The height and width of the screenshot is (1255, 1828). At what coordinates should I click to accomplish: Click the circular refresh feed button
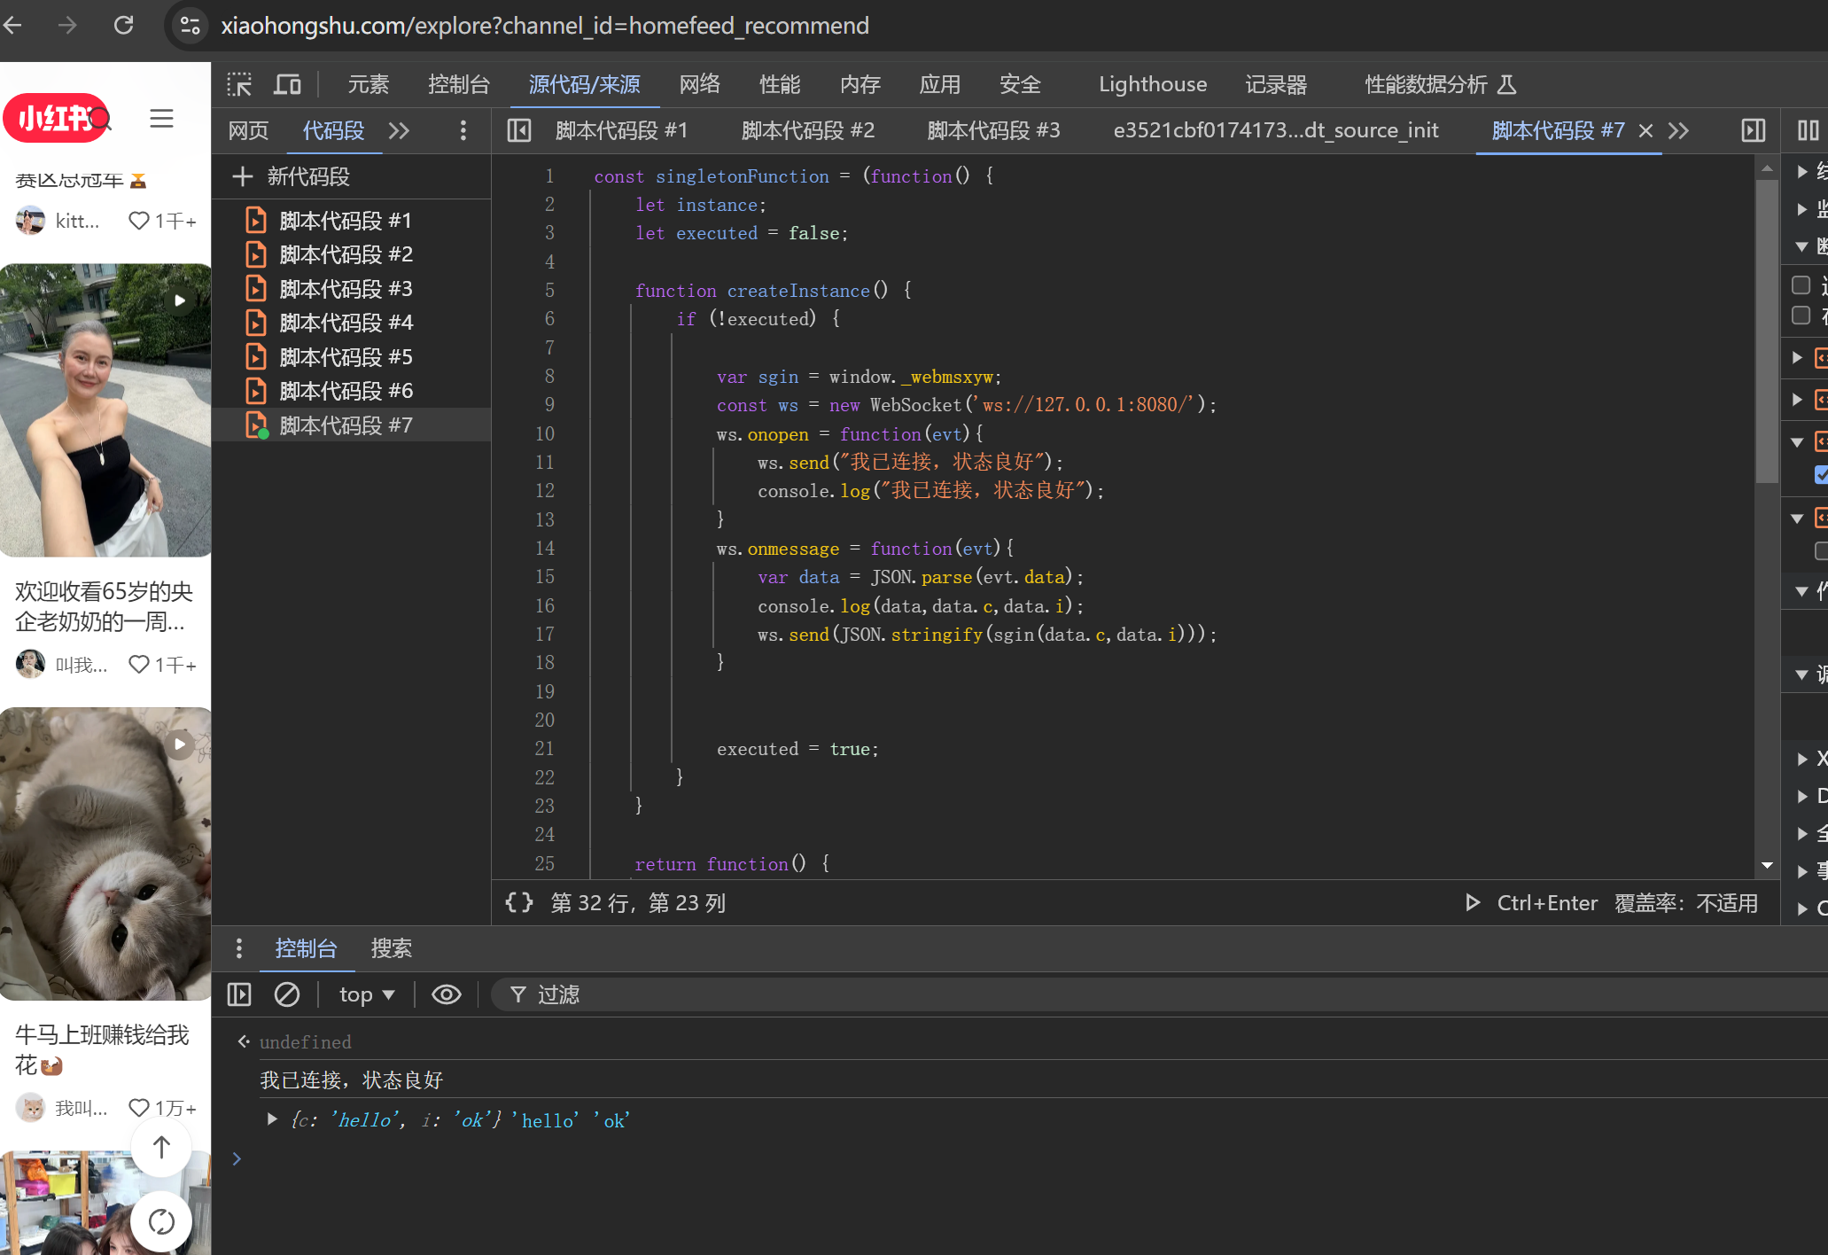161,1221
